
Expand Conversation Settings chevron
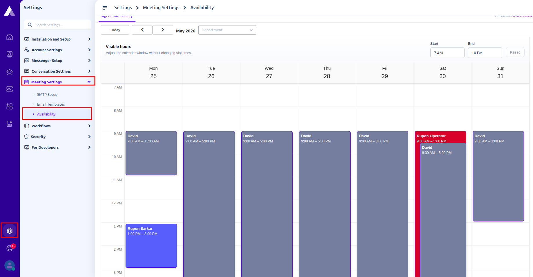(x=89, y=71)
